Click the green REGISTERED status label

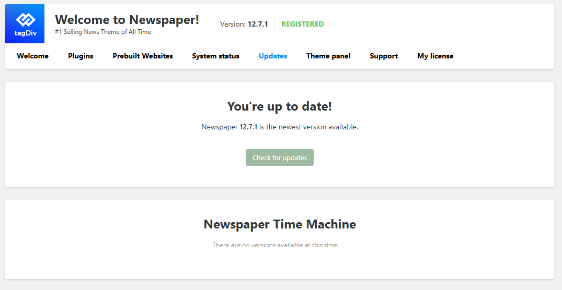click(x=303, y=24)
